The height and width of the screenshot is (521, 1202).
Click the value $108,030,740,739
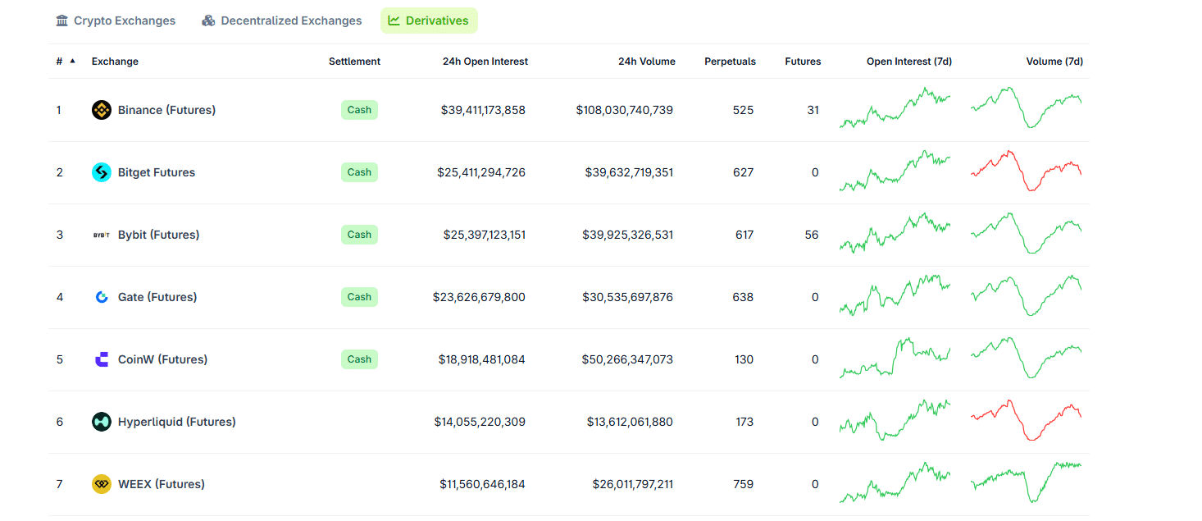pyautogui.click(x=625, y=110)
